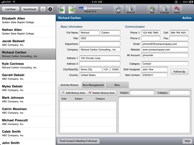Edit the city field 'Some City'
The image size is (194, 145).
pos(91,69)
